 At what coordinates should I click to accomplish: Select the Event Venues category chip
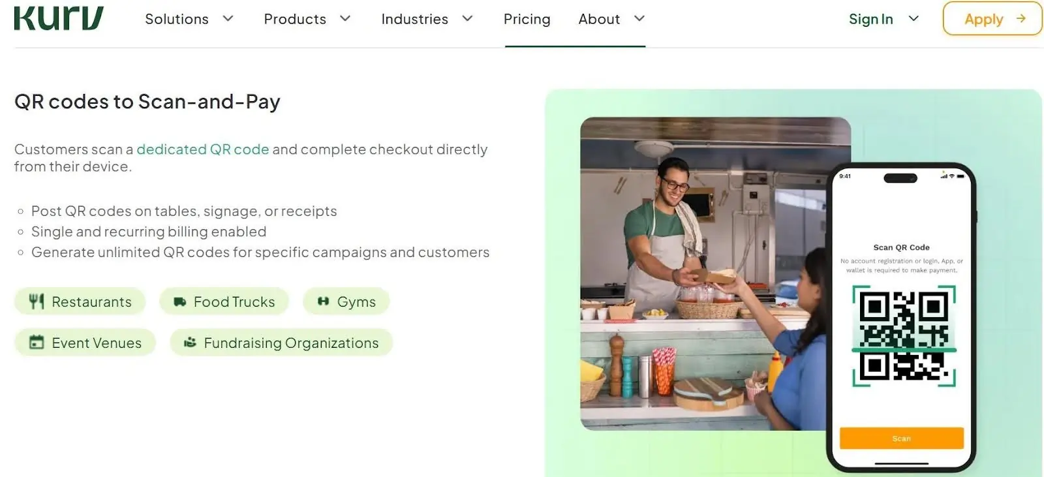pos(85,342)
